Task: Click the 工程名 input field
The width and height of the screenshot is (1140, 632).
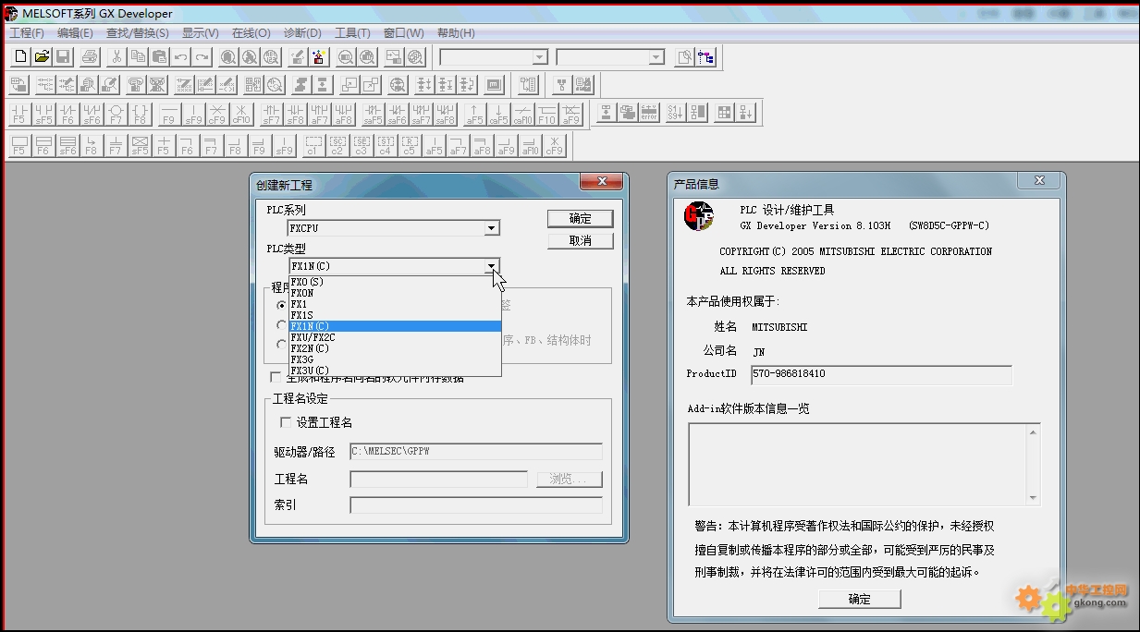Action: click(438, 480)
